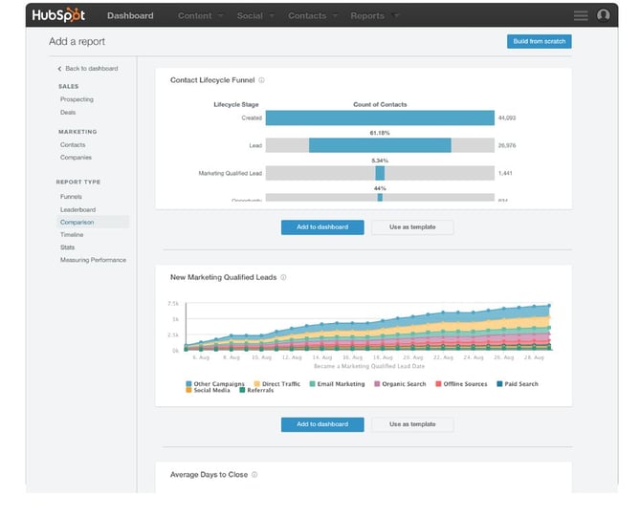Toggle the Email Marketing legend series
Viewport: 640px width, 516px height.
(337, 384)
